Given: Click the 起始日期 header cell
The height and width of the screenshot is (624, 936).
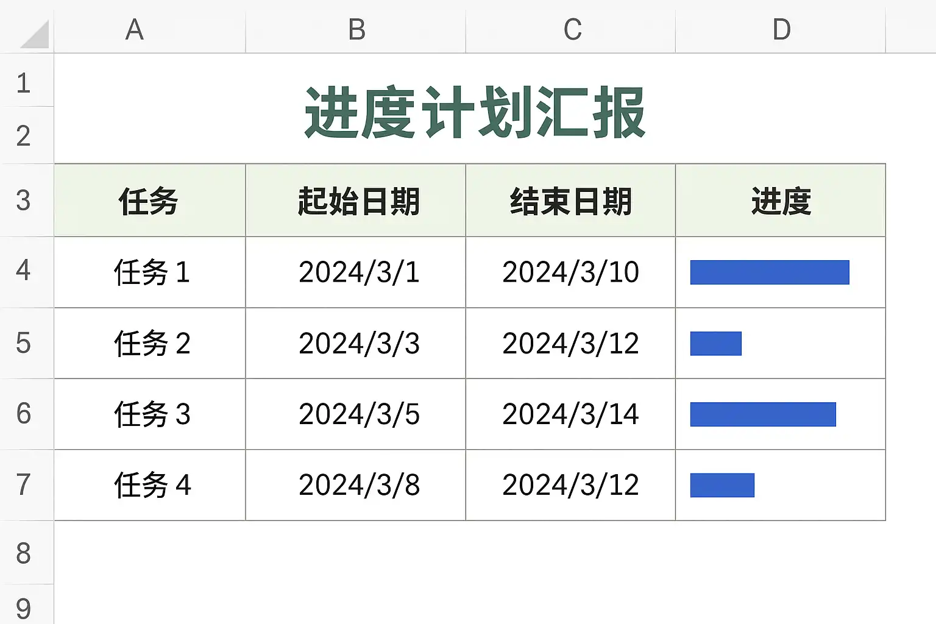Looking at the screenshot, I should click(x=358, y=201).
